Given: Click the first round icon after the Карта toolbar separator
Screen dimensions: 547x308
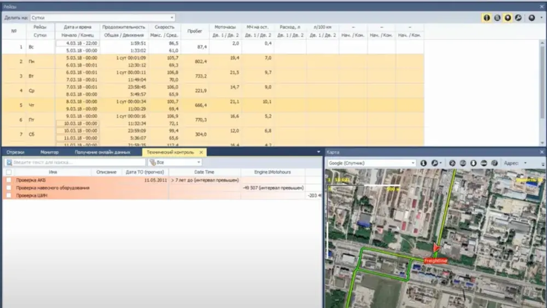Looking at the screenshot, I should pyautogui.click(x=452, y=163).
